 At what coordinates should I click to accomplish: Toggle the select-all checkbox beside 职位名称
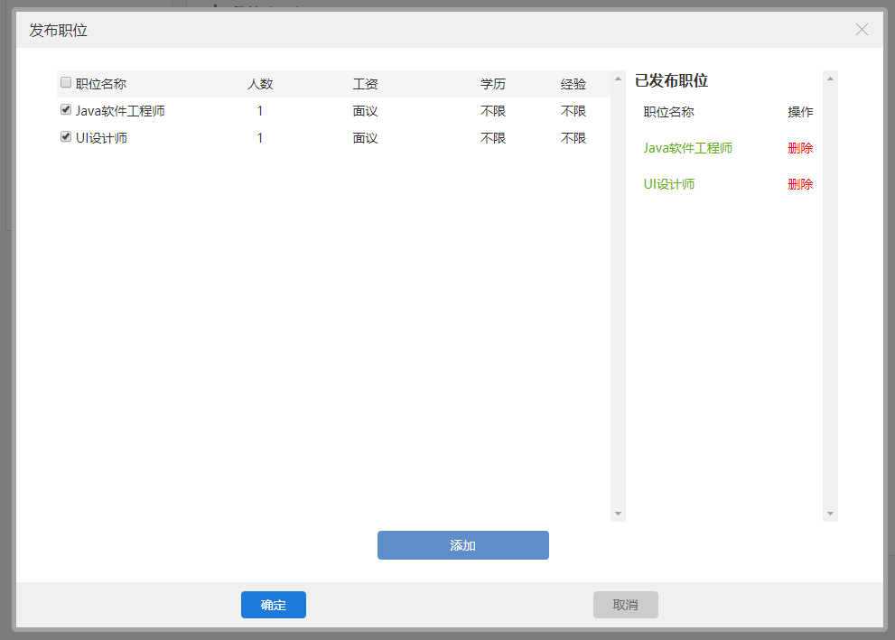point(66,83)
